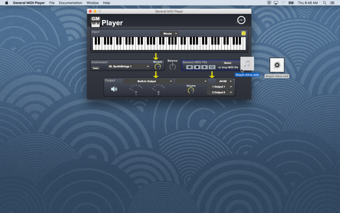Click the Thu 8:48 AM clock
The image size is (340, 213).
coord(308,3)
